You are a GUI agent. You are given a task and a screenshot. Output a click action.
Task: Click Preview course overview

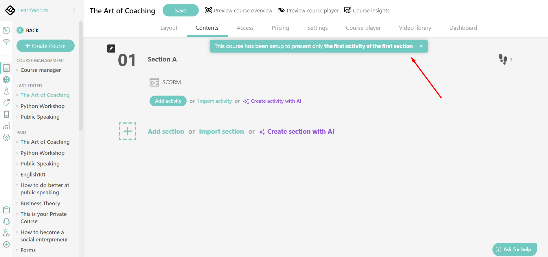[x=239, y=11]
